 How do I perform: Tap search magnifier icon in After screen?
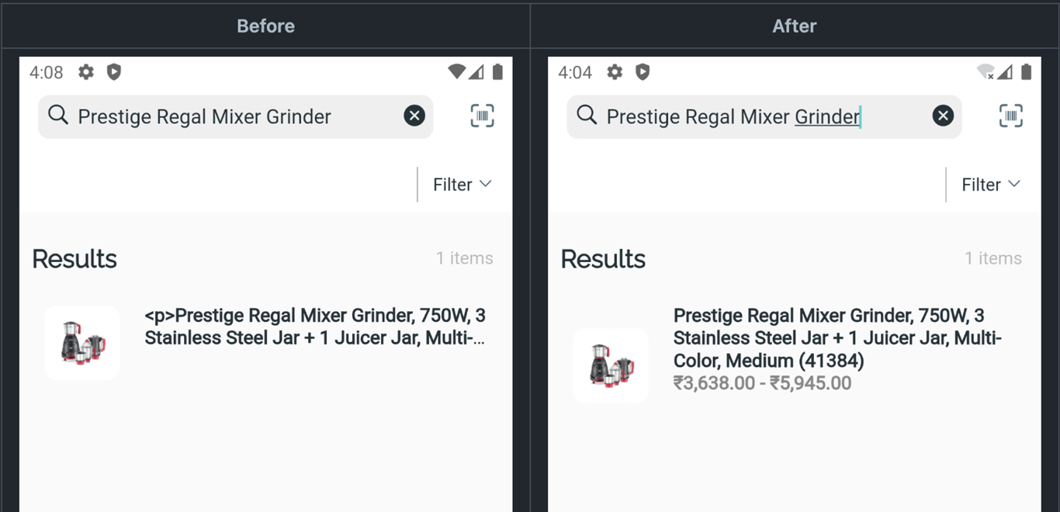(x=587, y=116)
